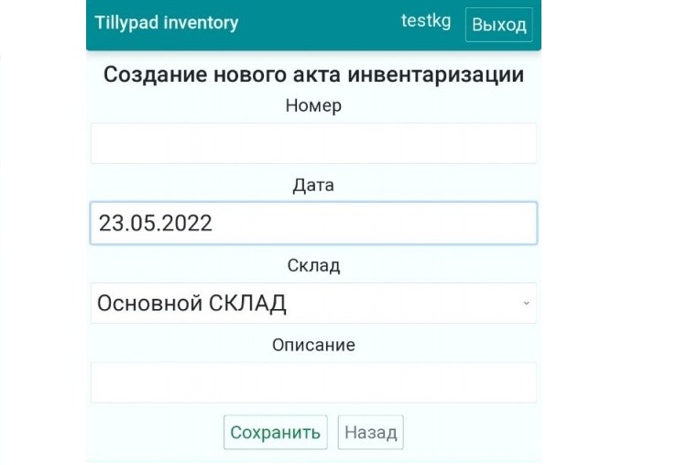
Task: Go back using the Назад button
Action: 370,432
